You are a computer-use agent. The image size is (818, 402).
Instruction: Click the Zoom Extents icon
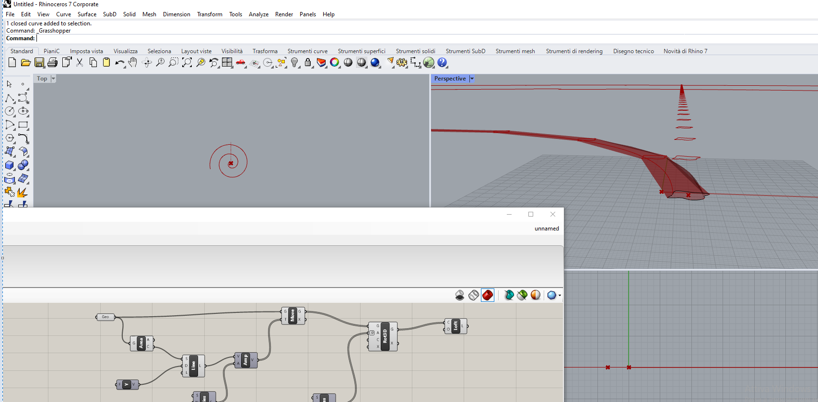(187, 62)
